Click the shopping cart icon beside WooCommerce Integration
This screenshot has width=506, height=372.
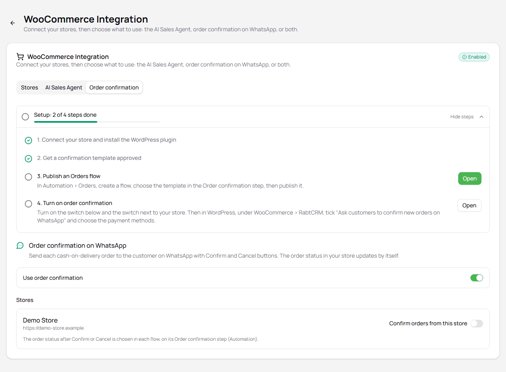coord(20,57)
